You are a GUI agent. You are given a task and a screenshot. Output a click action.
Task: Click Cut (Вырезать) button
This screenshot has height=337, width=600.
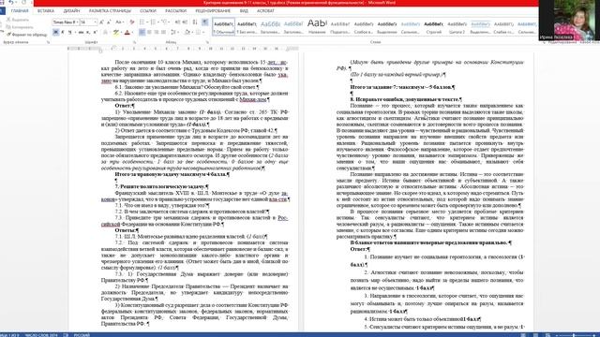[x=19, y=20]
